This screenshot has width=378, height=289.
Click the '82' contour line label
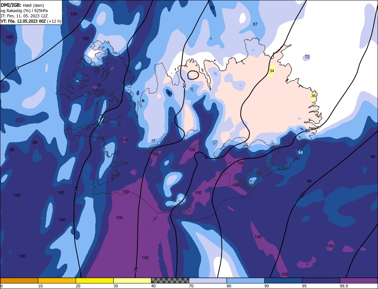[302, 196]
